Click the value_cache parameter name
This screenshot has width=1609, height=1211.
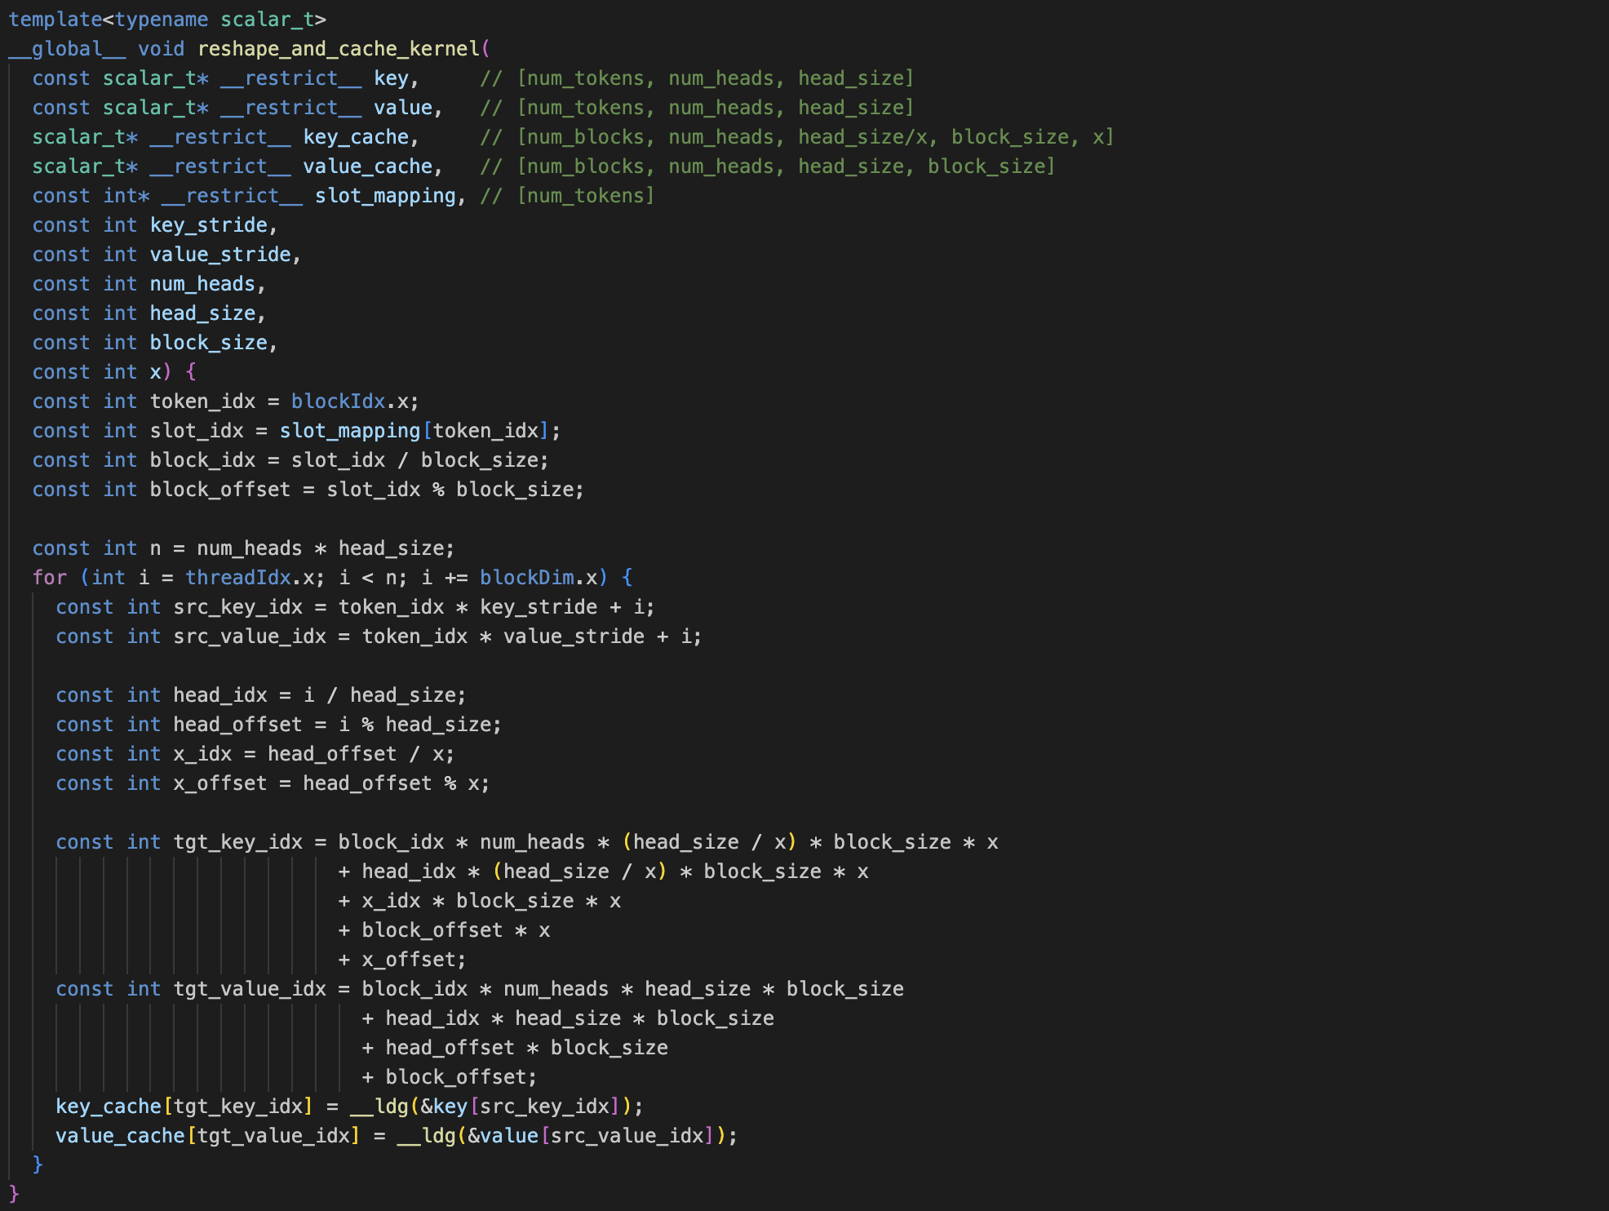tap(367, 166)
